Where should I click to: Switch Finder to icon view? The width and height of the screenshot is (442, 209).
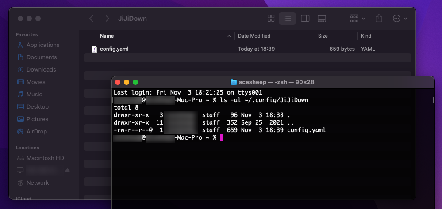click(x=271, y=19)
